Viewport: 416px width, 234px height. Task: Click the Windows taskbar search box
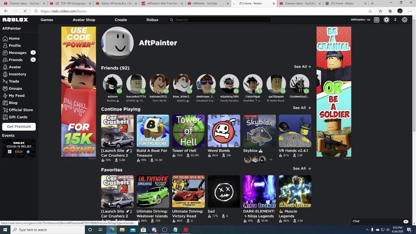tap(47, 230)
